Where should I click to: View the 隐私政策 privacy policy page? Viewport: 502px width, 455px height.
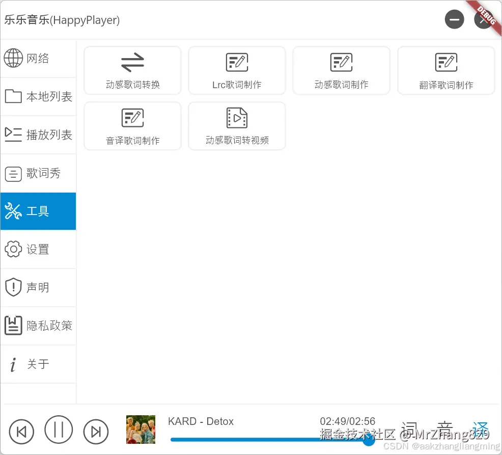point(38,326)
